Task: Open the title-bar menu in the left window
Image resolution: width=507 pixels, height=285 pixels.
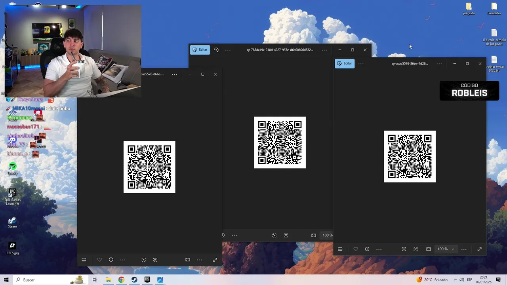Action: 174,74
